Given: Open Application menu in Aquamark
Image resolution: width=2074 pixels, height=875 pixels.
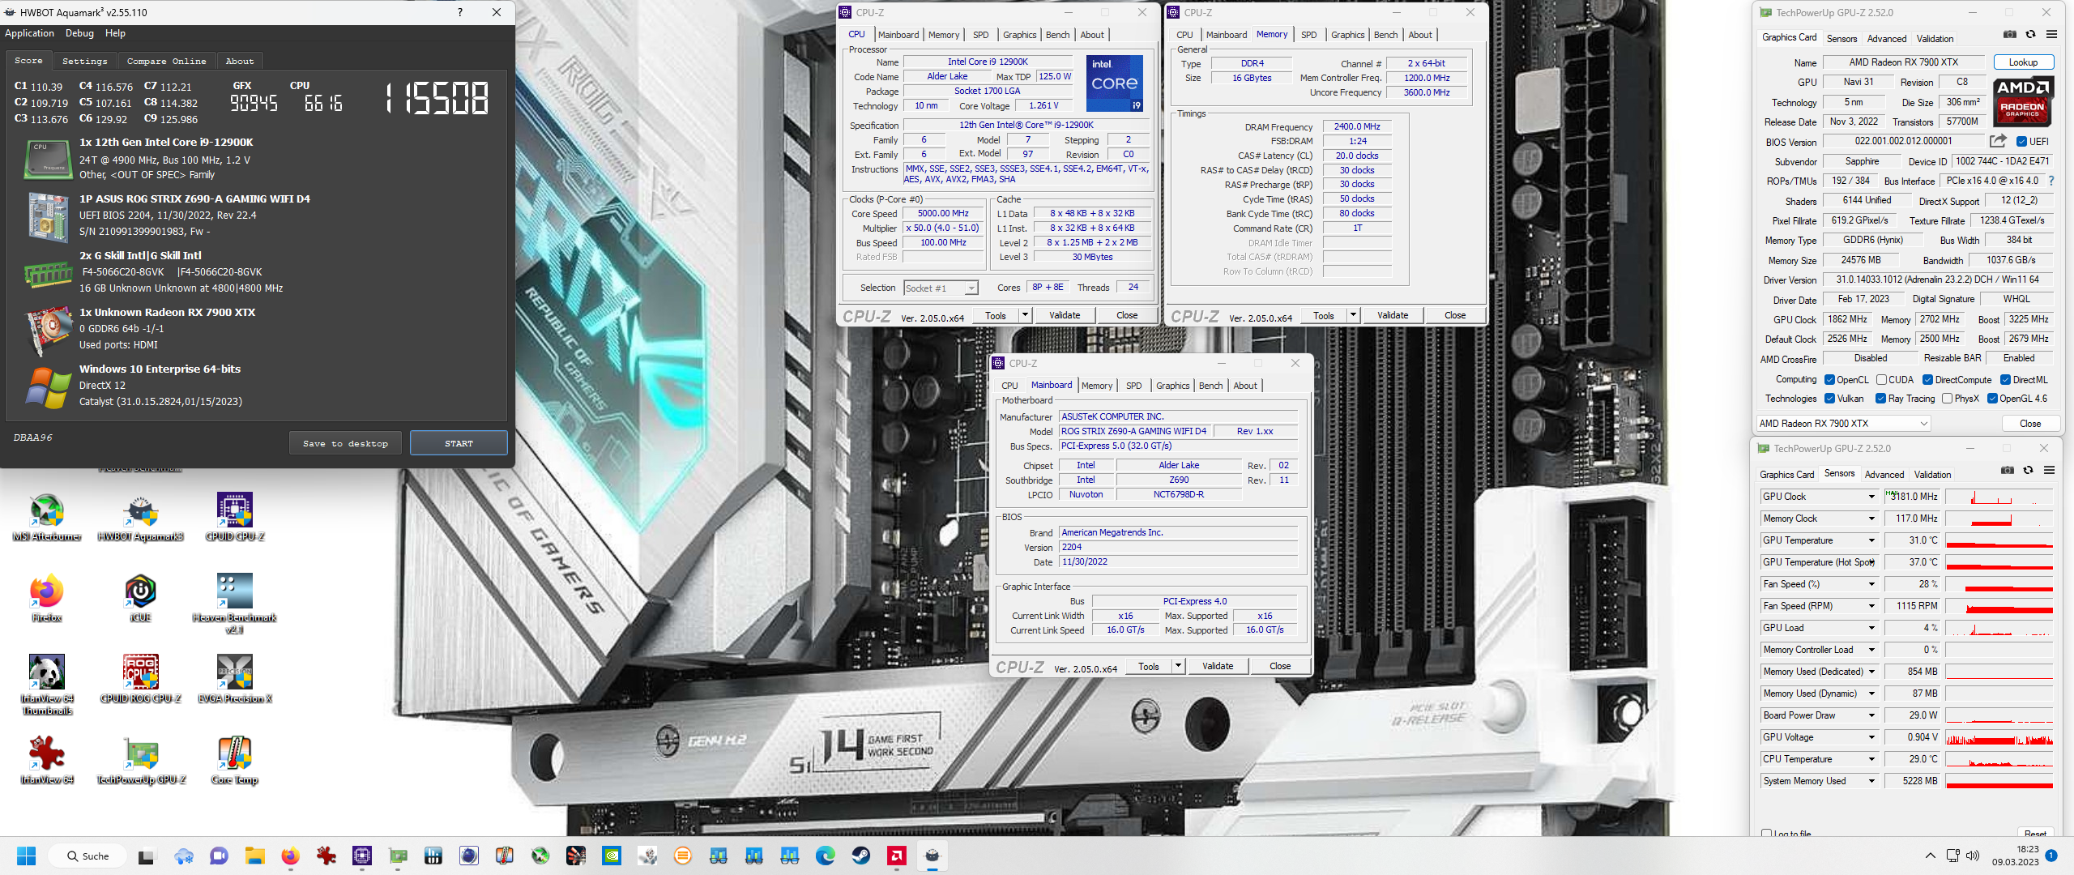Looking at the screenshot, I should 29,33.
